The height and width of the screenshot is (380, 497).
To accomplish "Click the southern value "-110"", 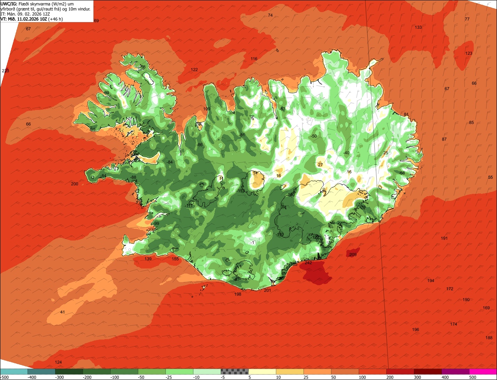I will pos(280,234).
